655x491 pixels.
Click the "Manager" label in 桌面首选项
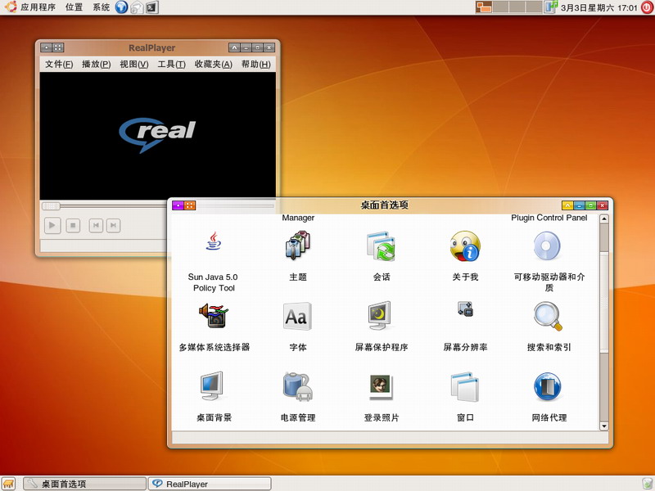pos(298,218)
